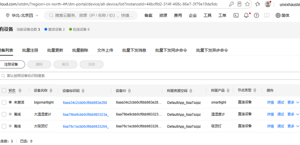This screenshot has width=300, height=145.
Task: Open 调试 for bigsmartlight
Action: click(281, 102)
